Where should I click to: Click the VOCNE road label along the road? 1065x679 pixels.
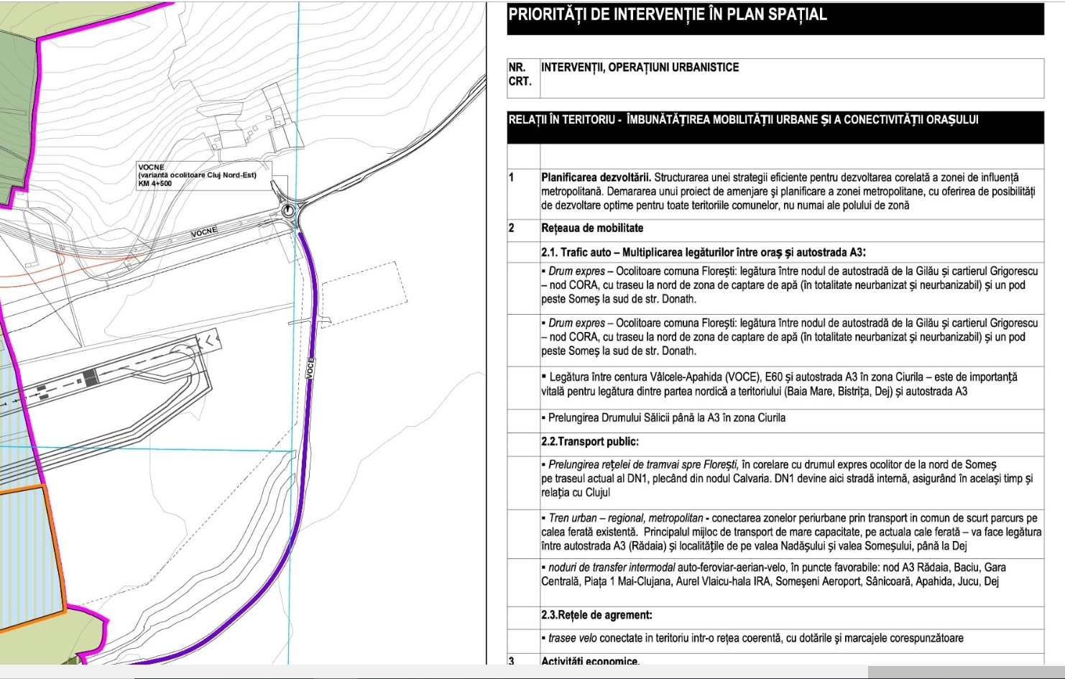pos(204,232)
